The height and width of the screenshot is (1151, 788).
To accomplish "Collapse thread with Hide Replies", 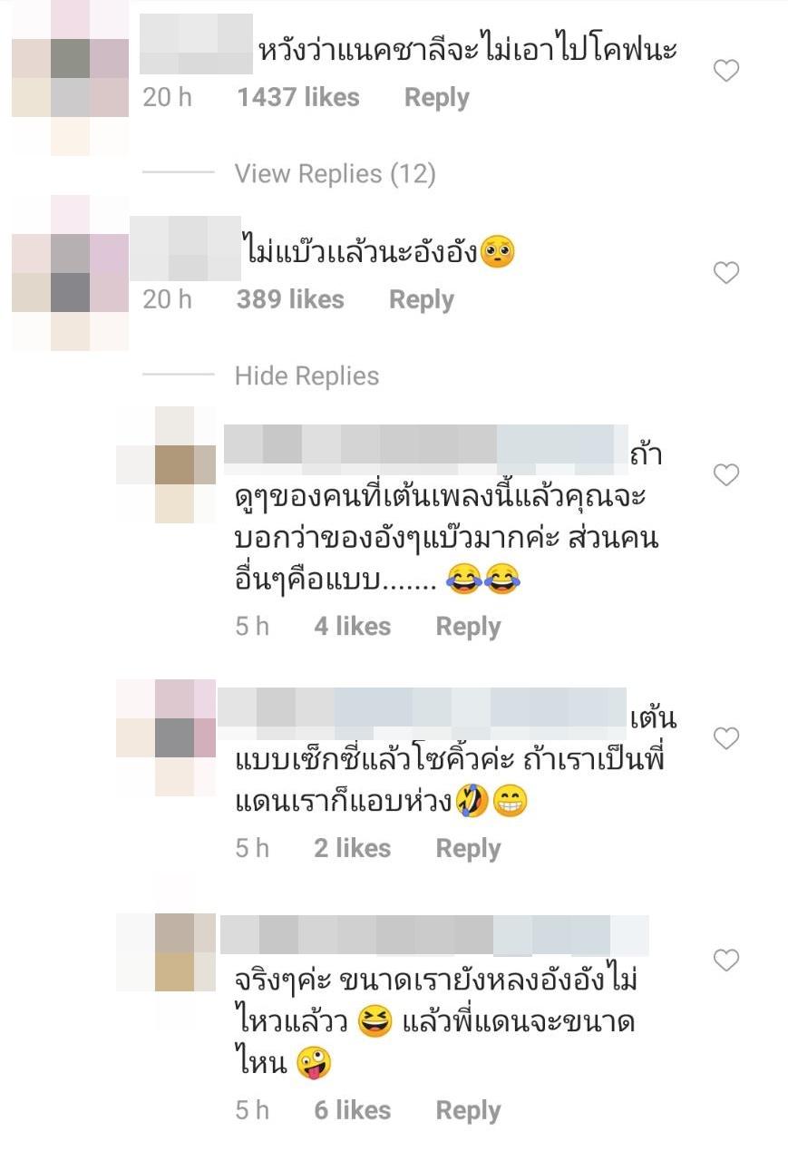I will click(307, 376).
